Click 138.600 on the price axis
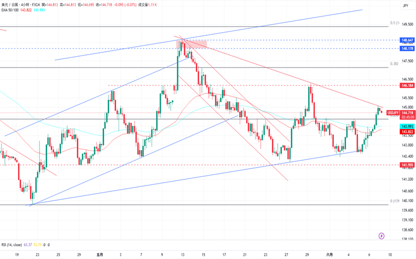 coord(407,230)
